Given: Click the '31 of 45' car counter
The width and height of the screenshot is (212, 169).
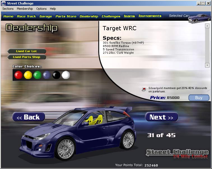Looking at the screenshot, I should [x=161, y=135].
